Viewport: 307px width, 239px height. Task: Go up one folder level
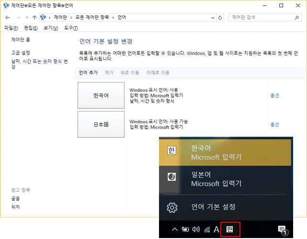click(34, 18)
